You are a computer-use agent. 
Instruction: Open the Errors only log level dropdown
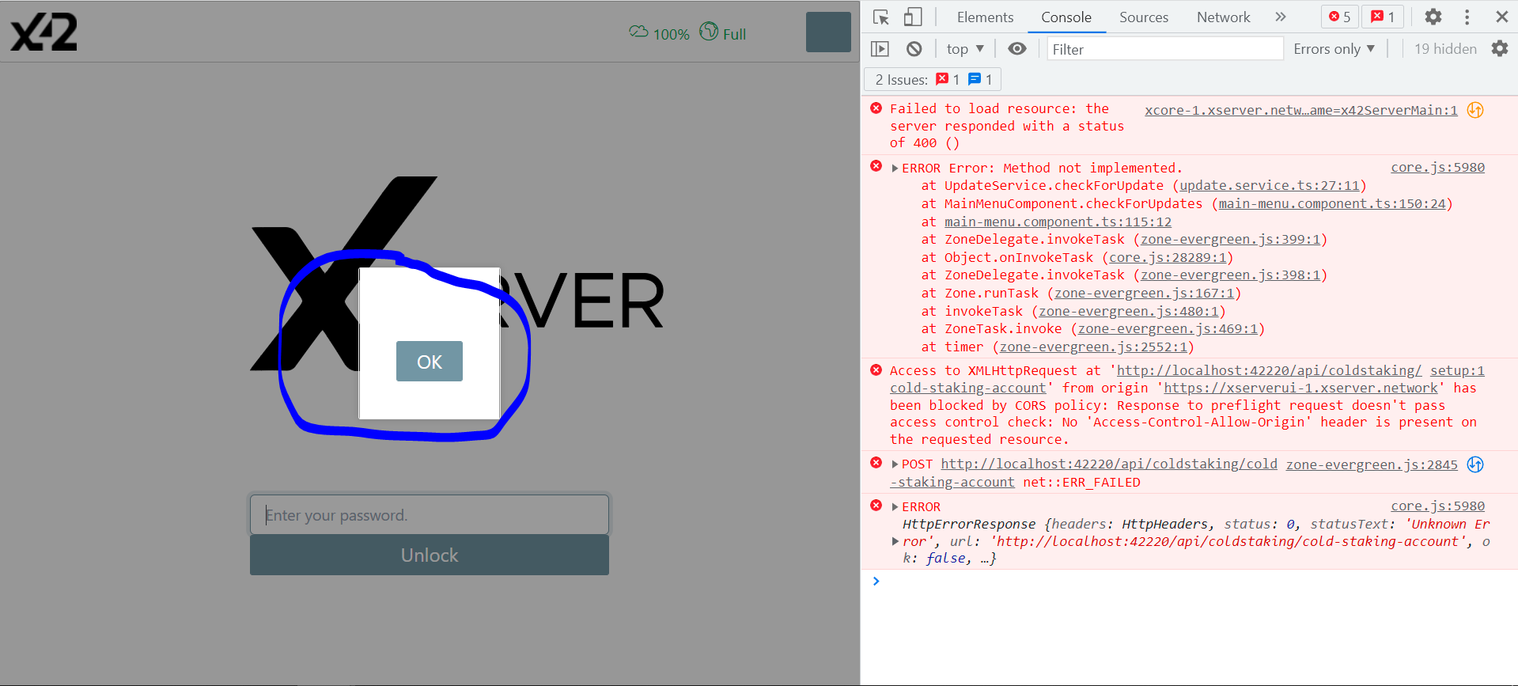point(1334,49)
